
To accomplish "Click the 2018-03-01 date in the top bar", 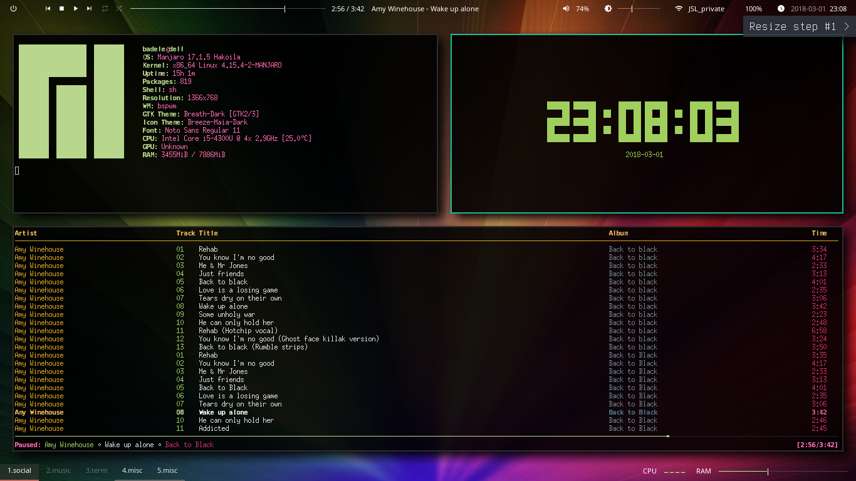I will point(808,9).
